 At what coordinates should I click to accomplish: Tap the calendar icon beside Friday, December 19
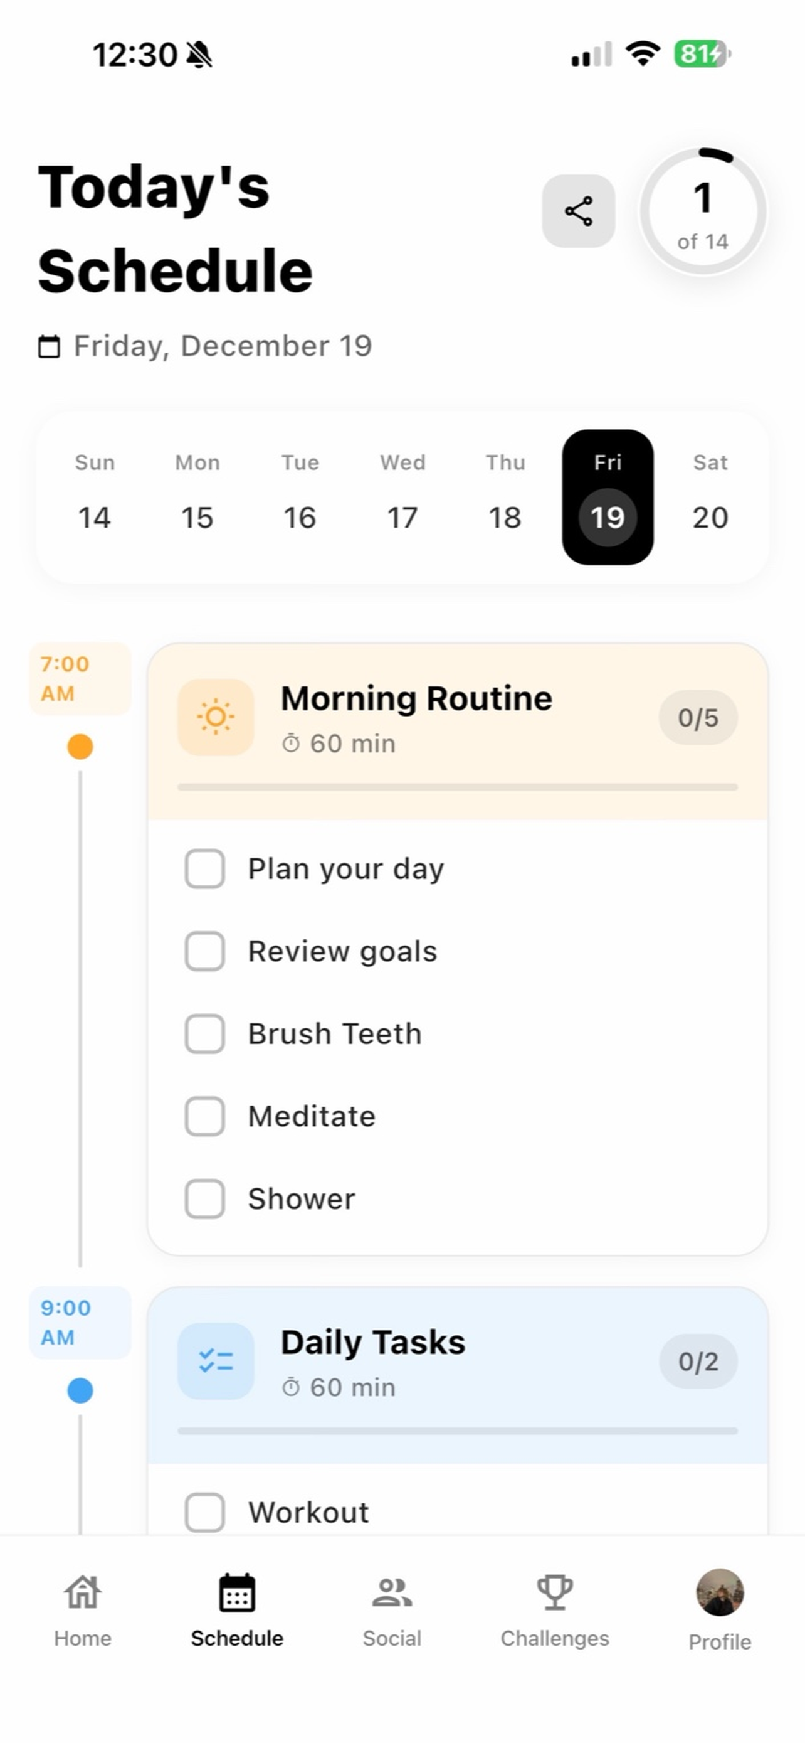coord(49,346)
